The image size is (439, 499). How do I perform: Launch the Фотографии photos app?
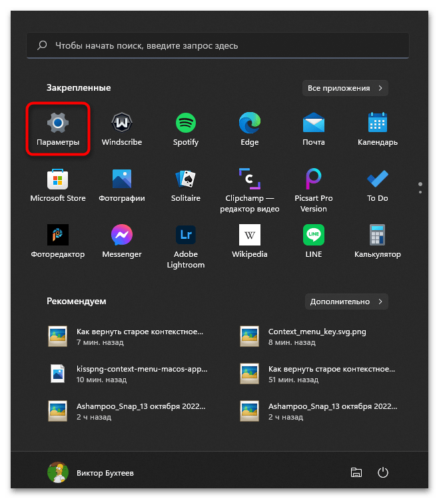pos(122,185)
